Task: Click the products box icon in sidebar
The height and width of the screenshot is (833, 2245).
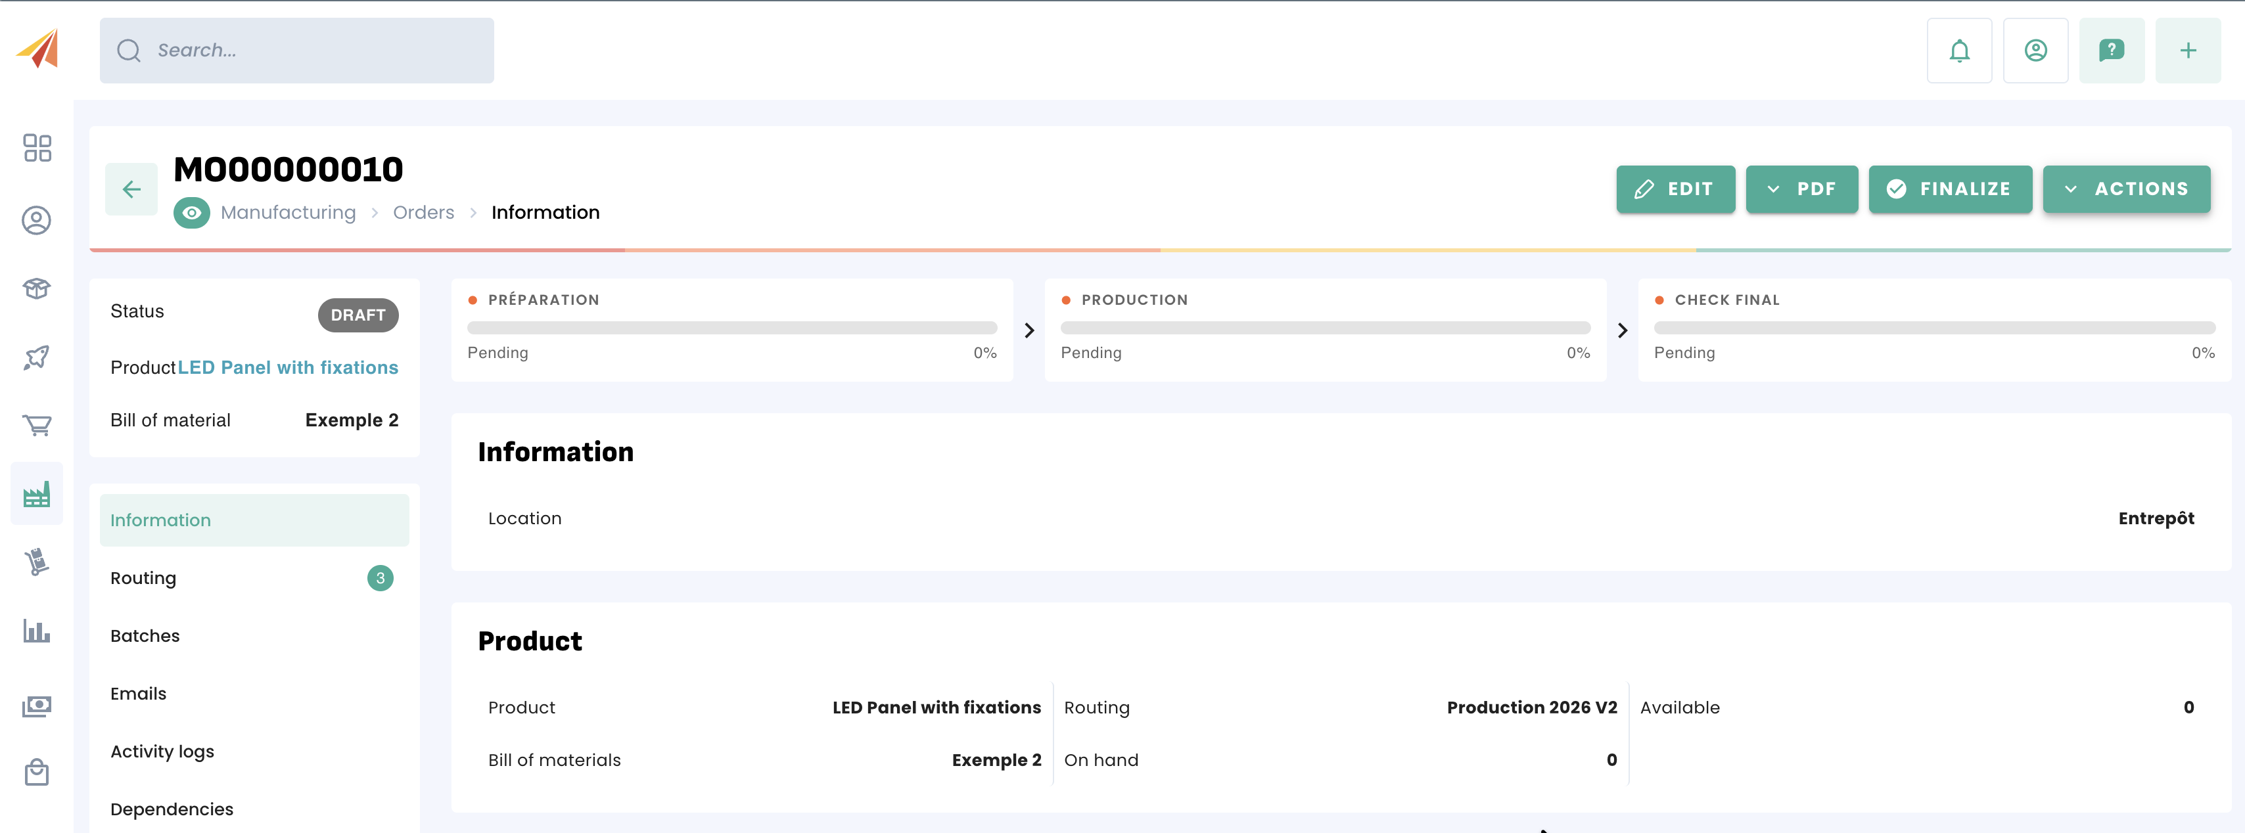Action: click(x=37, y=288)
